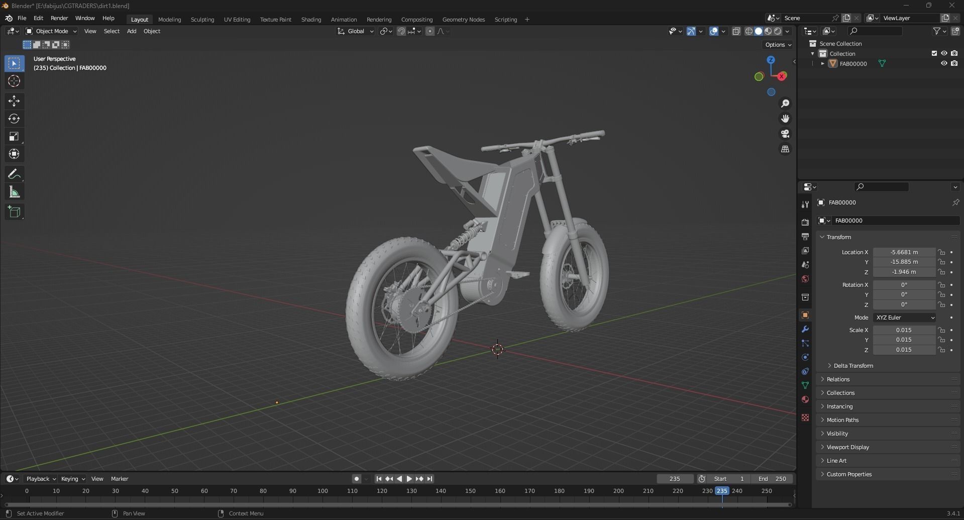Expand Custom Properties panel
The width and height of the screenshot is (964, 520).
[x=849, y=474]
